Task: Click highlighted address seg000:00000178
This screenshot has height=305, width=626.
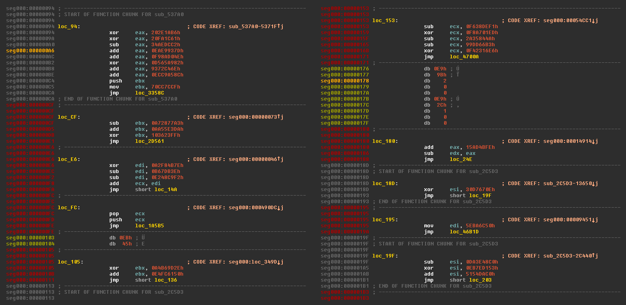Action: pyautogui.click(x=345, y=81)
